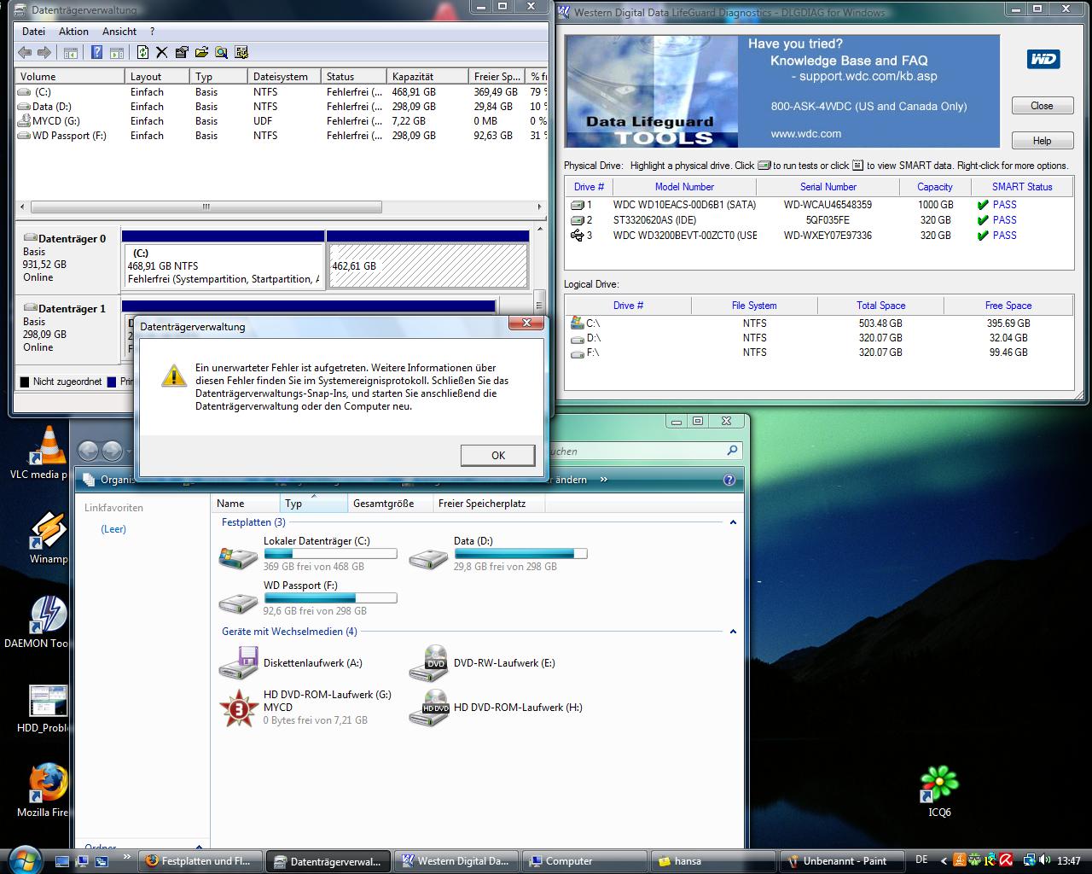Click the open-folder toolbar icon
Viewport: 1092px width, 874px height.
[x=201, y=53]
